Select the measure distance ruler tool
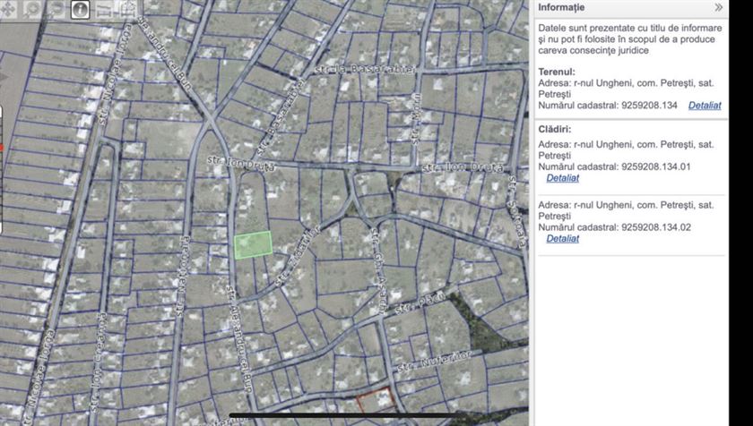Screen dimensions: 753x426 tap(104, 10)
